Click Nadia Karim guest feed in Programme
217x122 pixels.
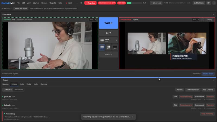(x=187, y=43)
